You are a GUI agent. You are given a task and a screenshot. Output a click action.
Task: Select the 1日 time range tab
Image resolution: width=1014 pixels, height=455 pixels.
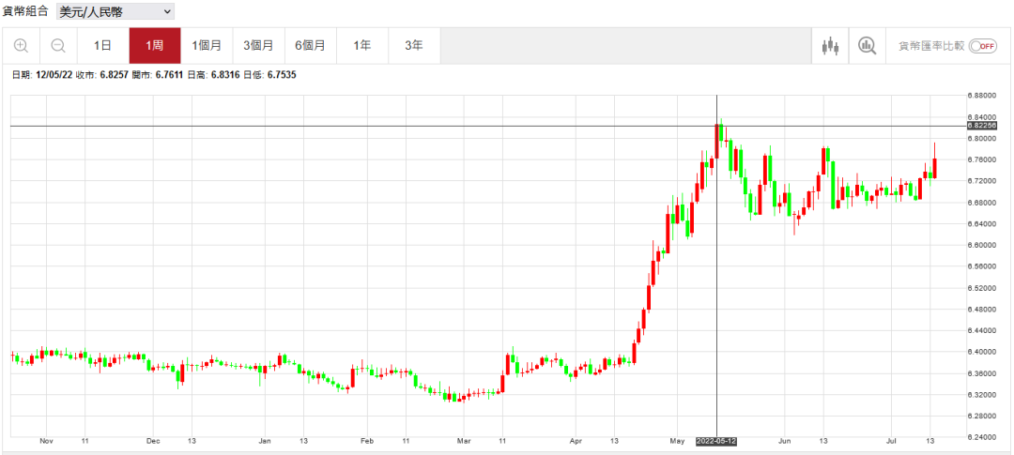[x=103, y=45]
